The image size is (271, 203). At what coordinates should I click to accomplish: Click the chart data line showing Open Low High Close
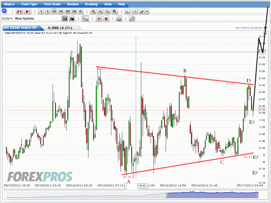[49, 33]
